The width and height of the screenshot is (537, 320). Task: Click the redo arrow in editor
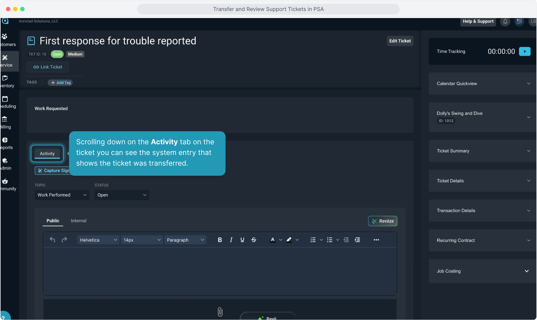(64, 240)
